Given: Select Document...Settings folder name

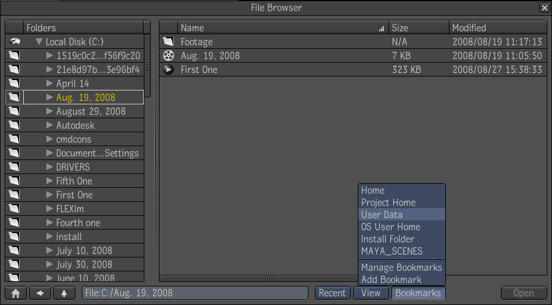Looking at the screenshot, I should pyautogui.click(x=97, y=153).
